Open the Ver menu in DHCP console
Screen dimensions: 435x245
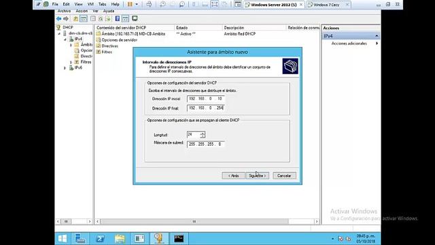click(x=95, y=11)
